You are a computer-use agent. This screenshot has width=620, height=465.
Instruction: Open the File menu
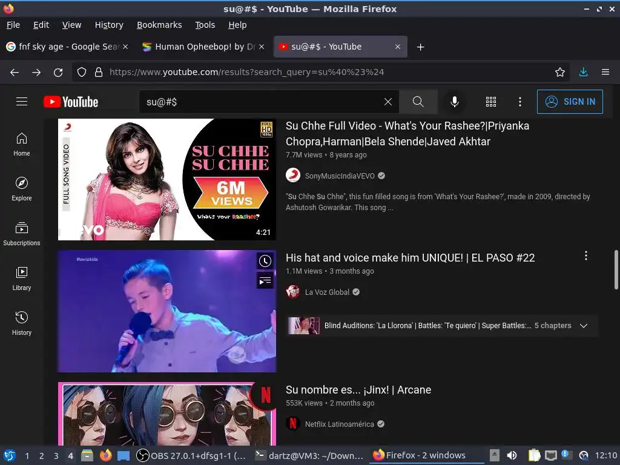coord(13,25)
